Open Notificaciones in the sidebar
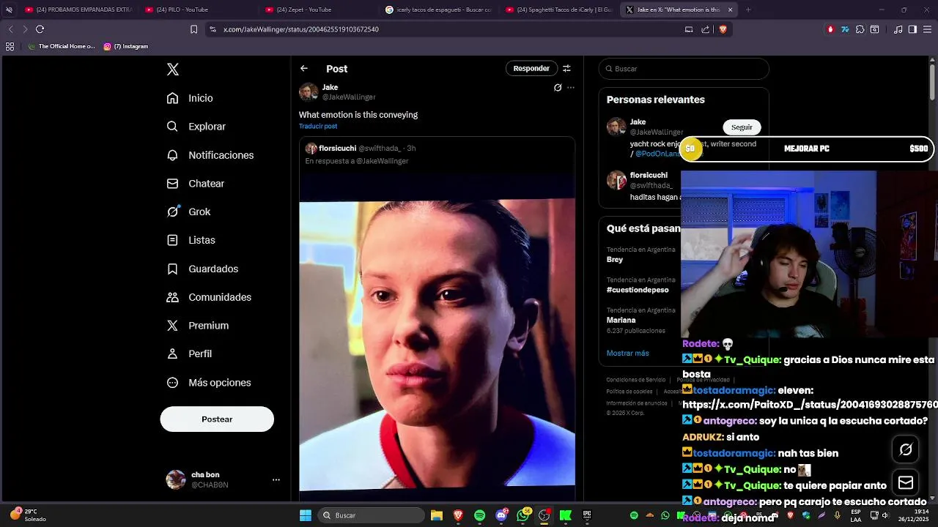This screenshot has height=527, width=938. 210,155
